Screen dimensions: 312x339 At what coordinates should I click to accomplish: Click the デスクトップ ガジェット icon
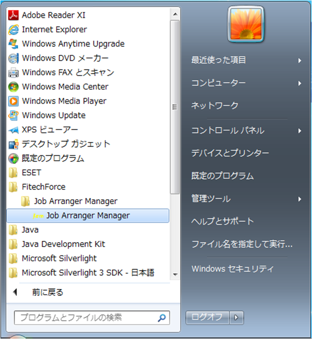[13, 144]
